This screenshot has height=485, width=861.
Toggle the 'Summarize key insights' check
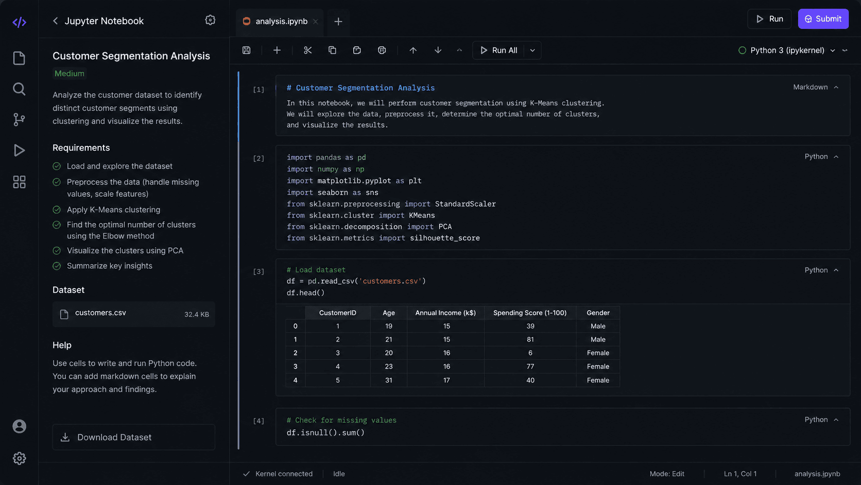57,266
